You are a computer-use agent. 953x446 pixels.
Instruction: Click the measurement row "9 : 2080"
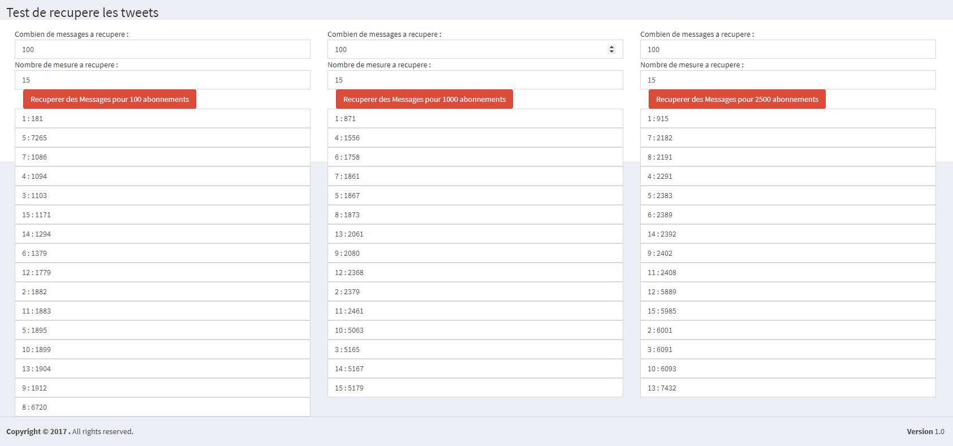(475, 253)
